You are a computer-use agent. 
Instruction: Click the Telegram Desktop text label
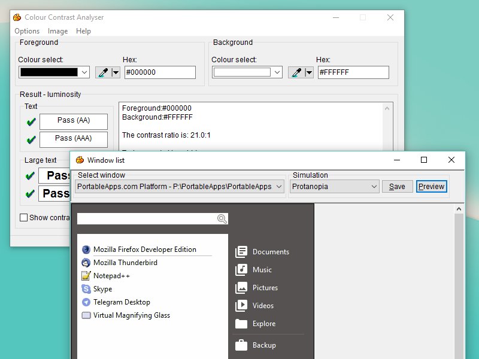pyautogui.click(x=122, y=302)
